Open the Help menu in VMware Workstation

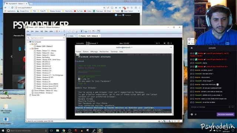click(51, 31)
